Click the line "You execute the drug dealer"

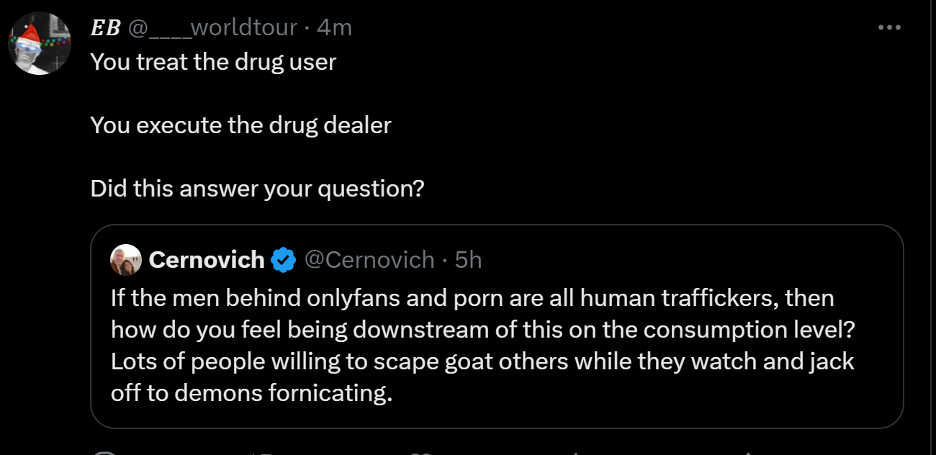click(x=240, y=125)
